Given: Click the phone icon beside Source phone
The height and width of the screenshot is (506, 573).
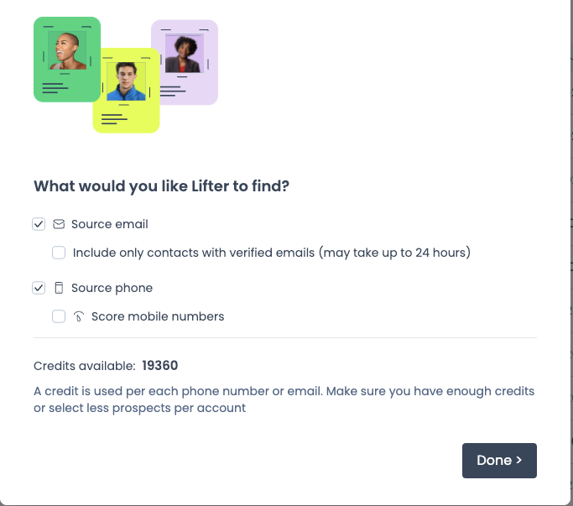Looking at the screenshot, I should [x=59, y=288].
